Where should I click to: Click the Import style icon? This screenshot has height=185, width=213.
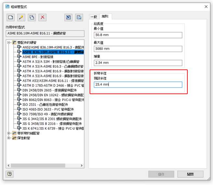[x=68, y=18]
